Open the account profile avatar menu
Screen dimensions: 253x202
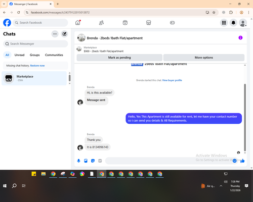[243, 23]
